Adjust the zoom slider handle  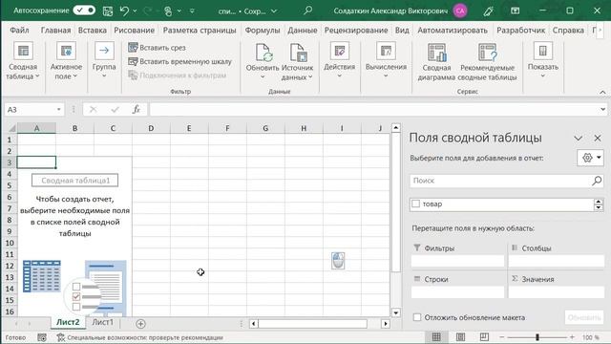click(x=537, y=337)
